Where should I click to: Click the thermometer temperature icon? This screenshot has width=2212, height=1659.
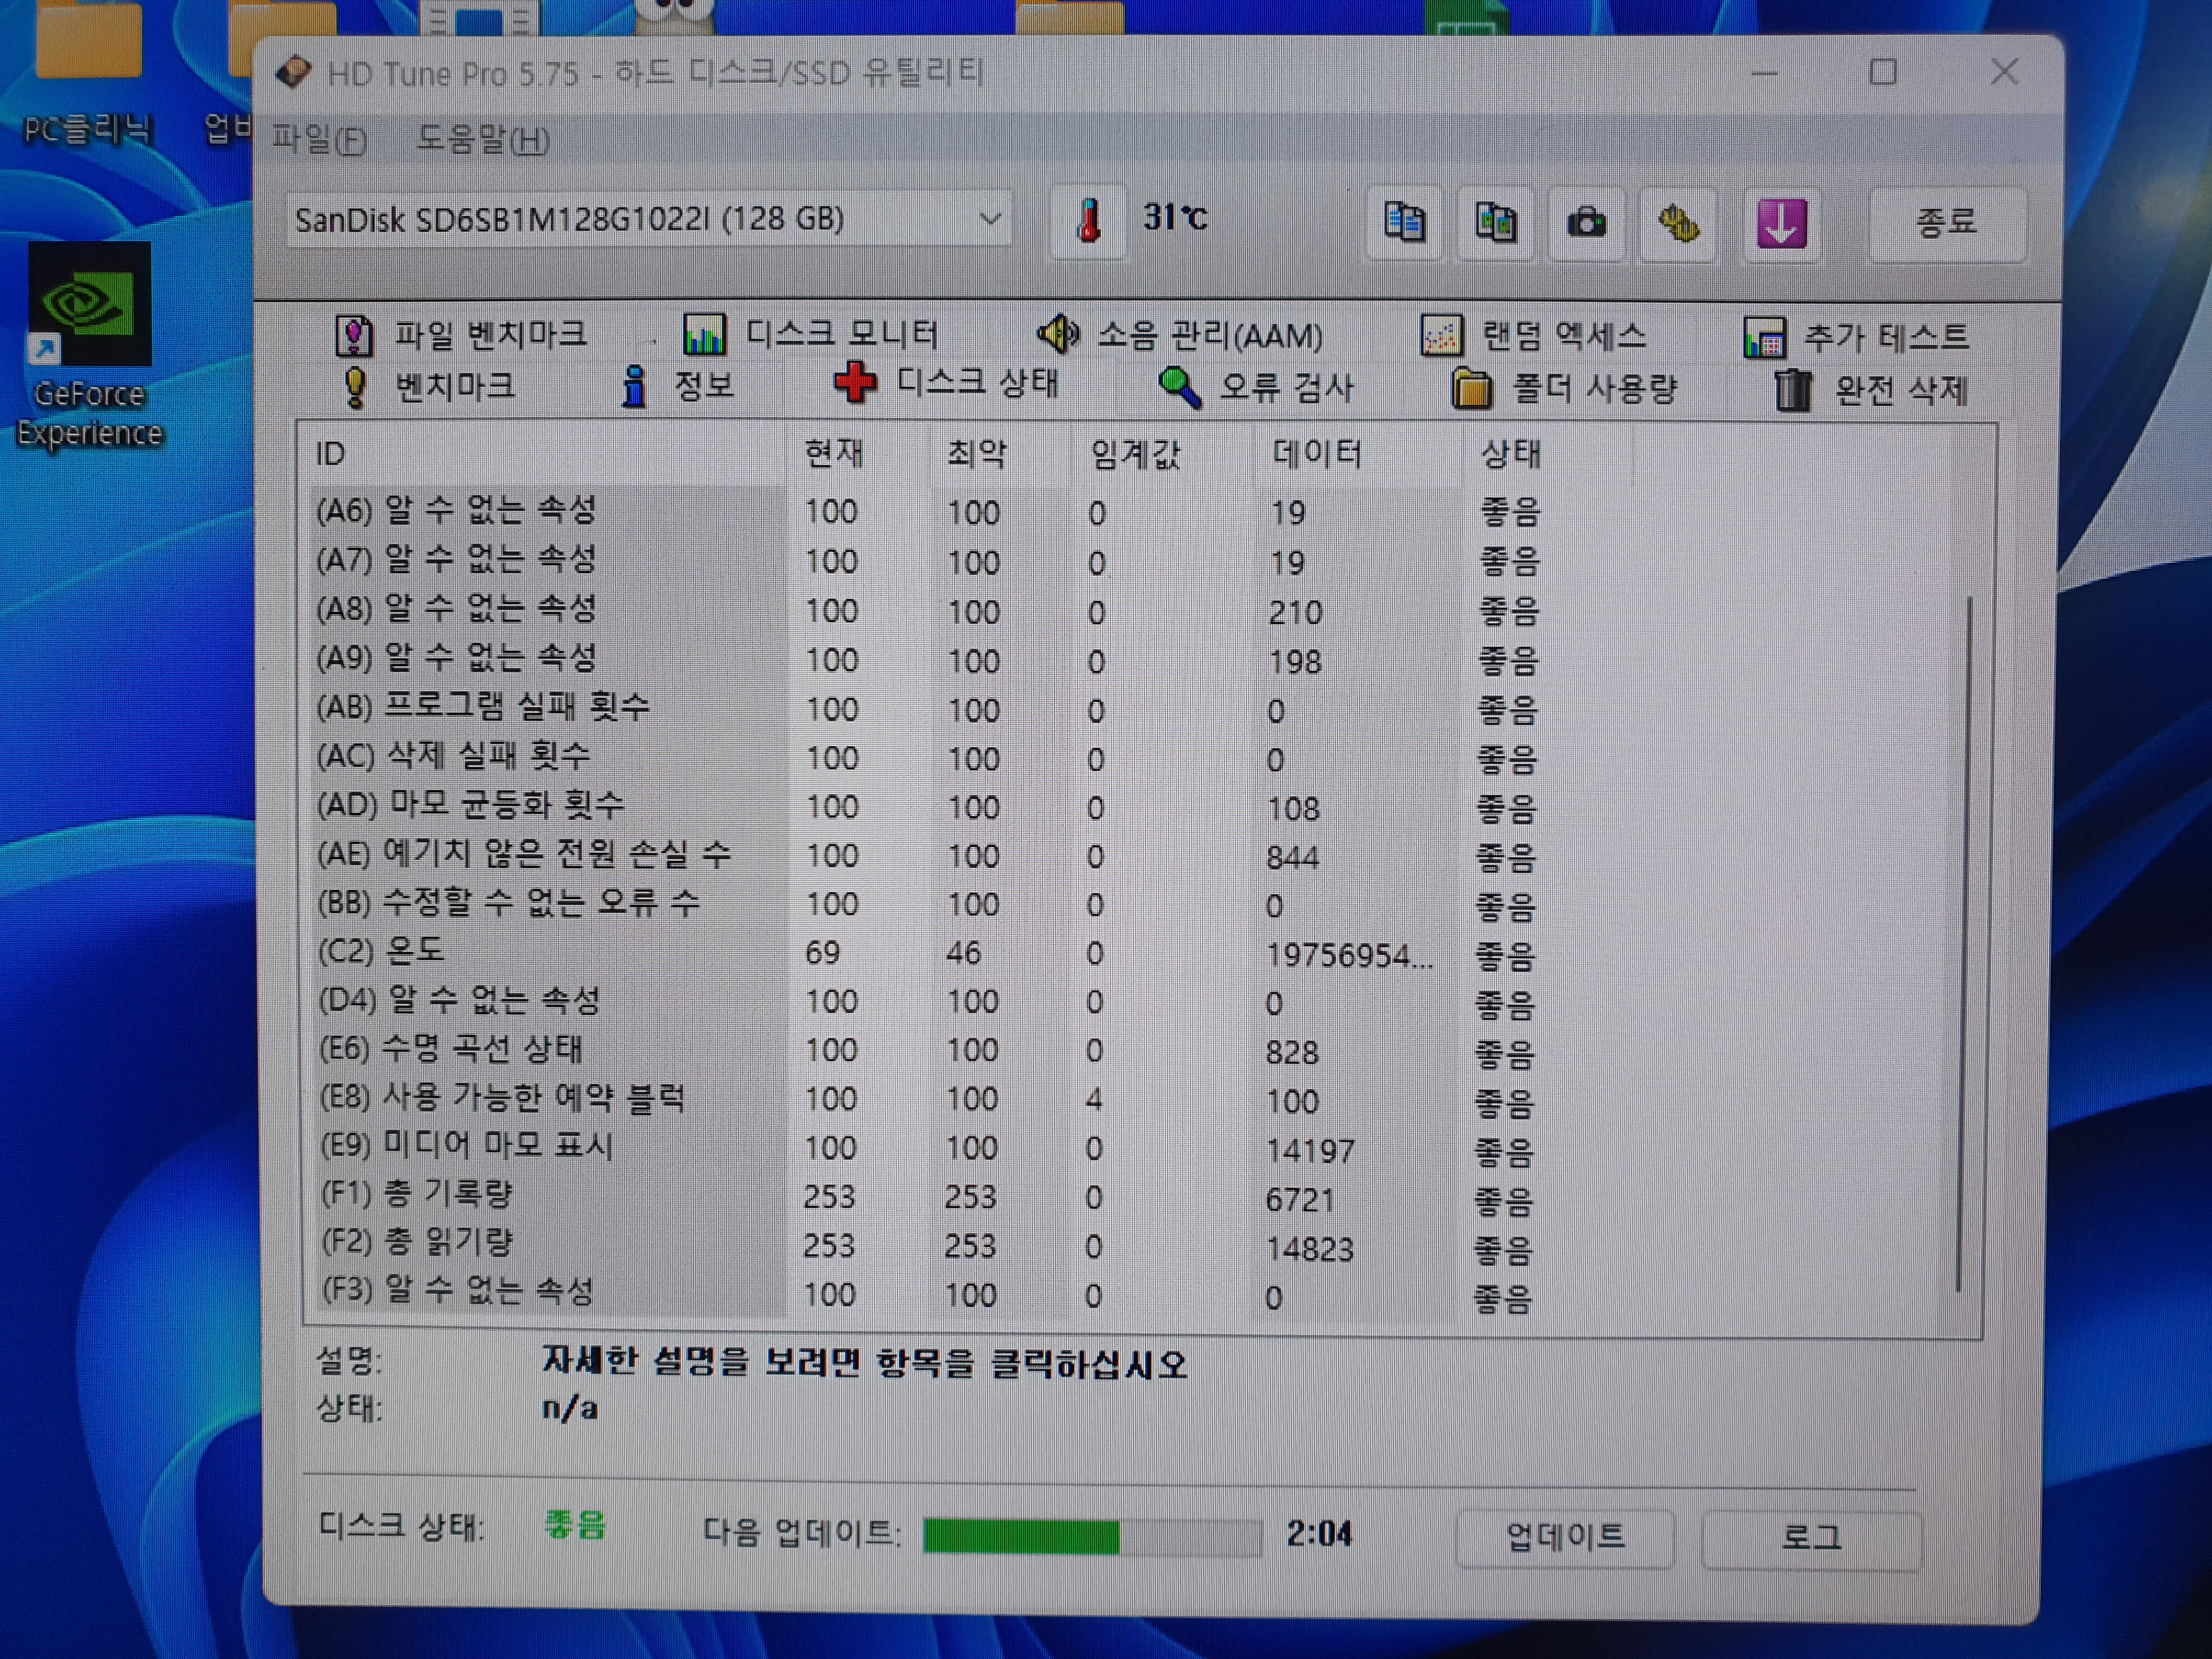click(1088, 220)
